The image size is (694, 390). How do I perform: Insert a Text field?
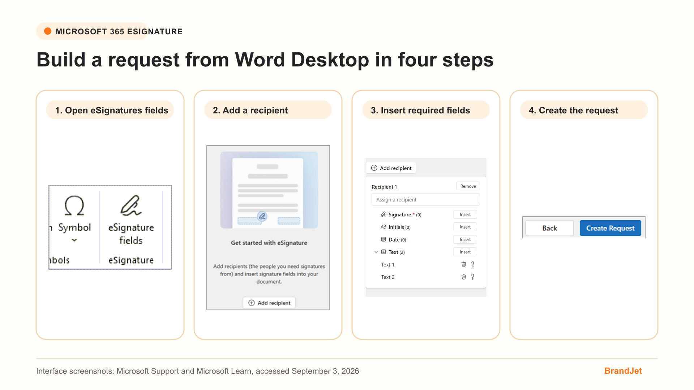tap(465, 252)
